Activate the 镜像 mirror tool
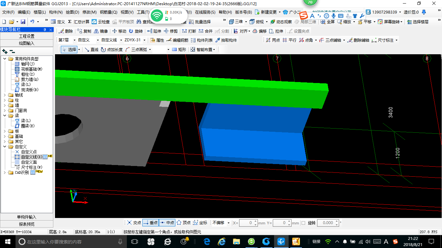The height and width of the screenshot is (248, 442). [x=101, y=31]
